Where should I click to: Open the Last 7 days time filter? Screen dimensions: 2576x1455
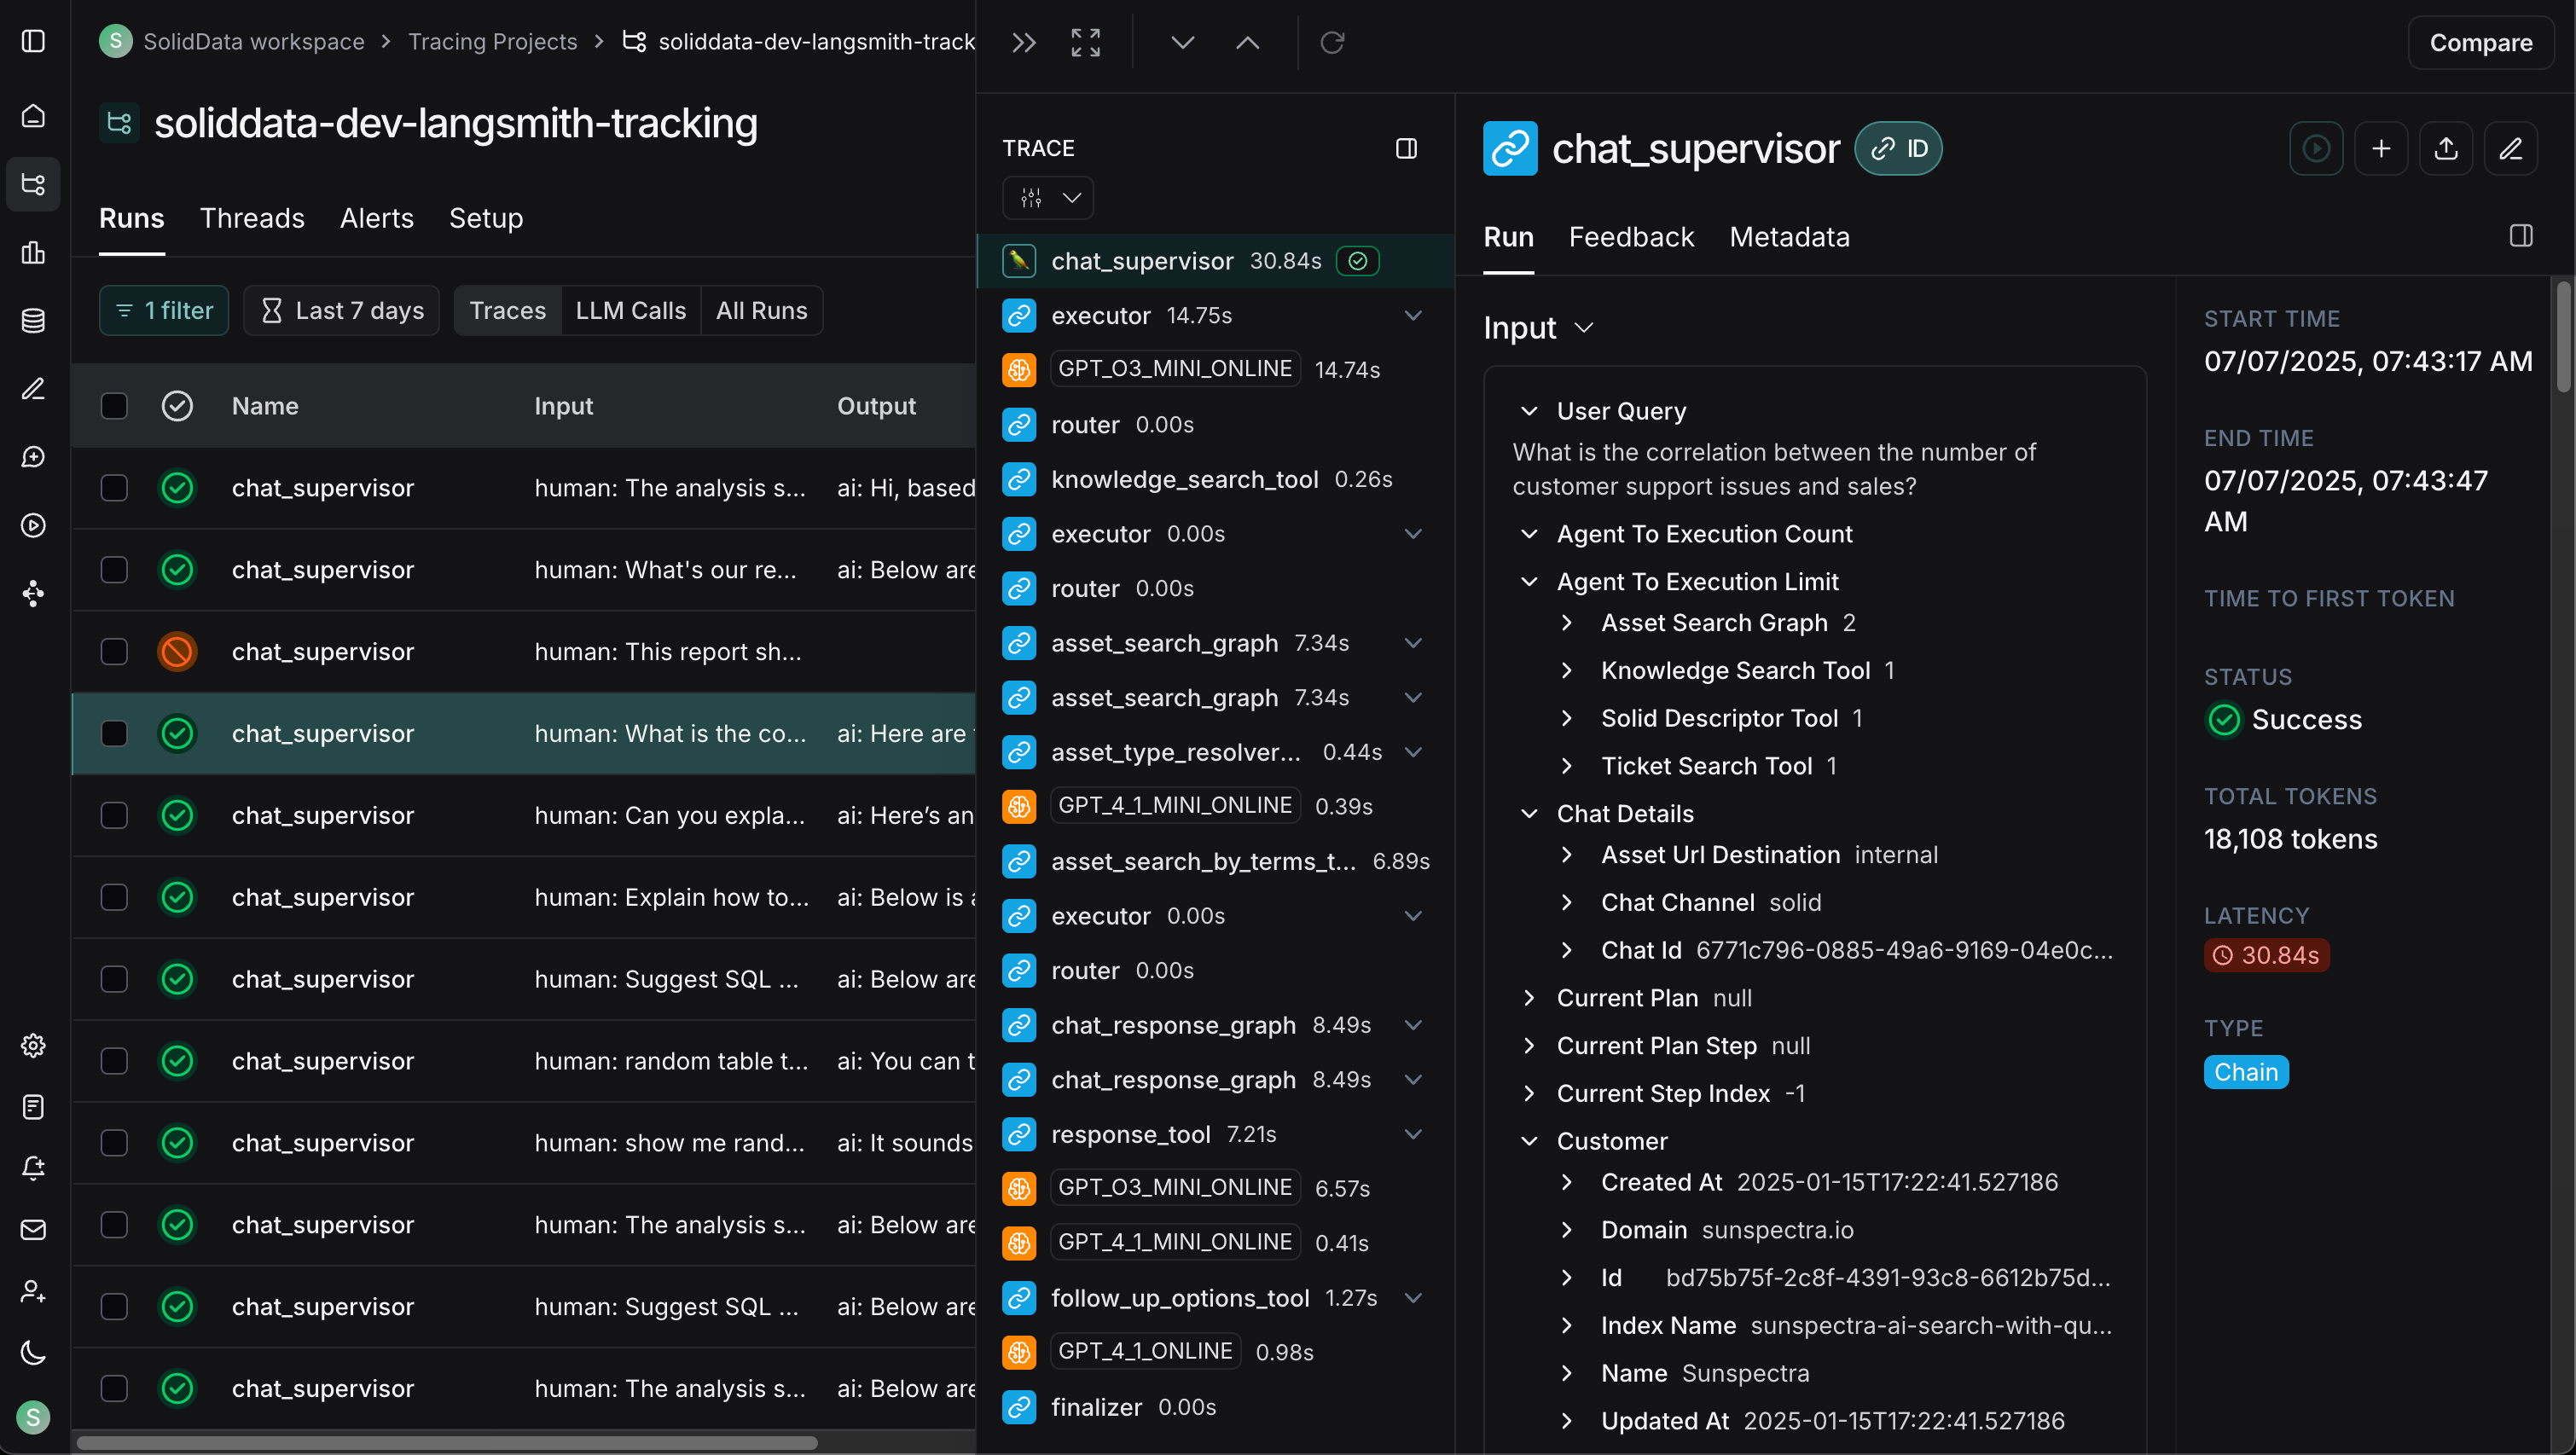(342, 311)
